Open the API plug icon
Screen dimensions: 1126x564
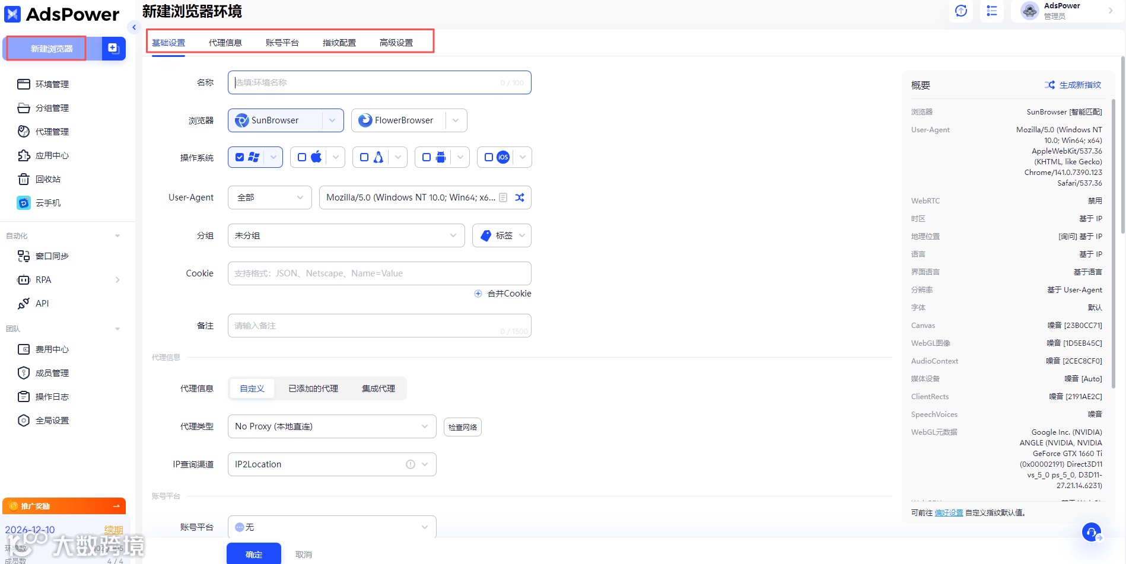point(24,304)
